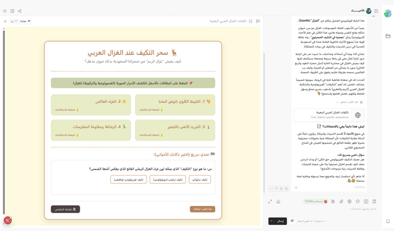Viewport: 394px width, 231px height.
Task: Switch to the معاينة preview tab
Action: pos(25,21)
